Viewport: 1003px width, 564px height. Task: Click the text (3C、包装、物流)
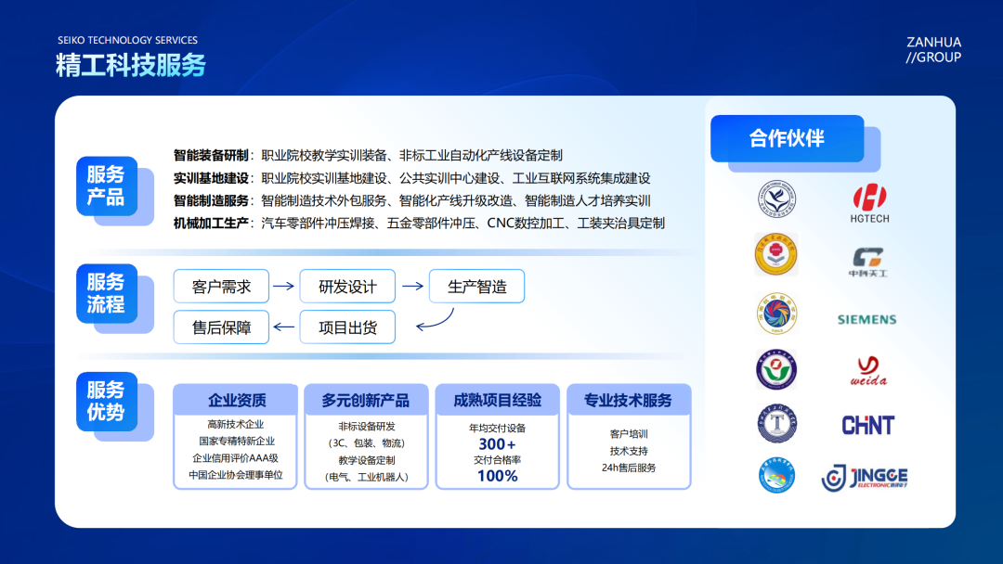367,442
